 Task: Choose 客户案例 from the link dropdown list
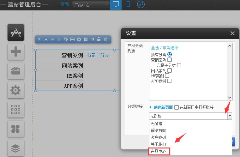point(158,137)
